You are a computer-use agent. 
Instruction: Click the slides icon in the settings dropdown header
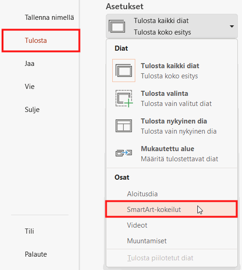click(x=117, y=26)
